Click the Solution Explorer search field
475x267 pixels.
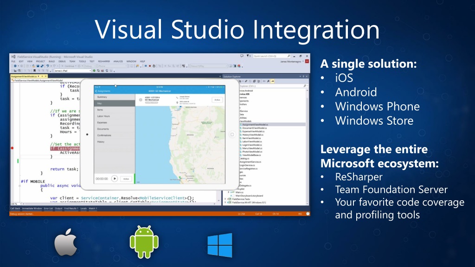pyautogui.click(x=273, y=86)
